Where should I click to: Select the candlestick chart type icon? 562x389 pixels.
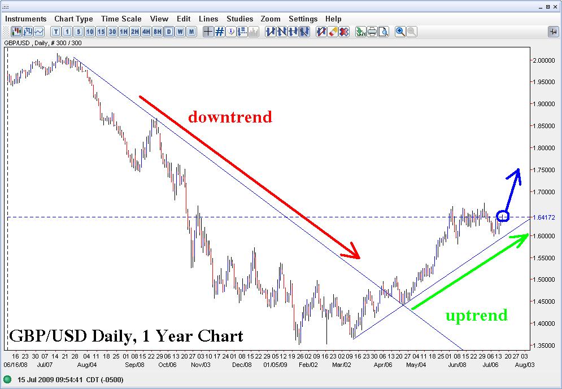[15, 32]
